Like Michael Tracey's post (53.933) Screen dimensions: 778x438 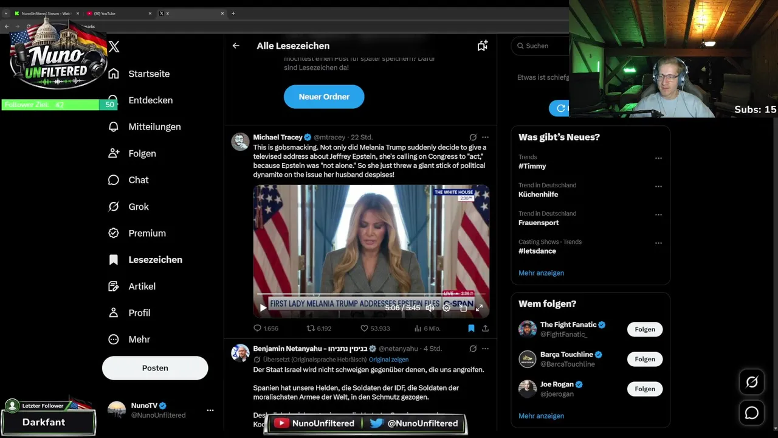click(x=375, y=328)
